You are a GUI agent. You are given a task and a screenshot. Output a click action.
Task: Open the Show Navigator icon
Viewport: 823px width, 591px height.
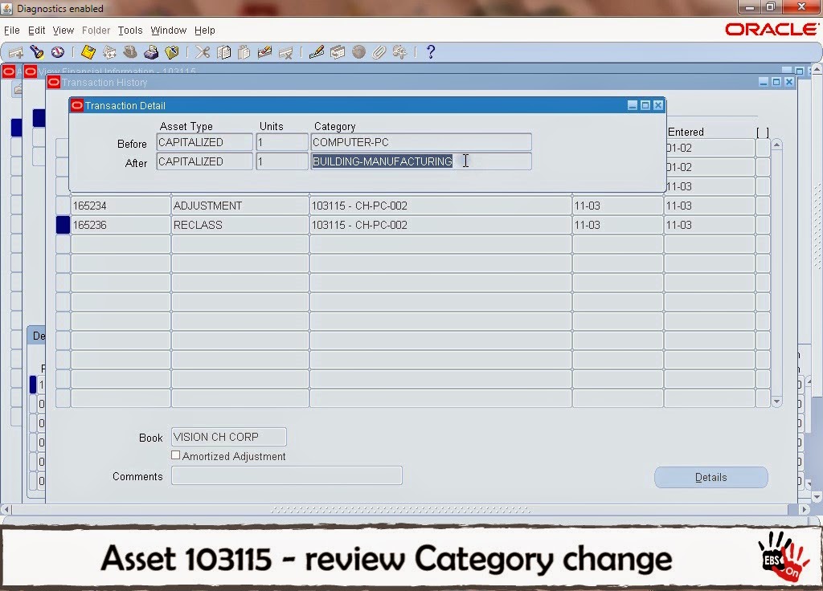56,52
